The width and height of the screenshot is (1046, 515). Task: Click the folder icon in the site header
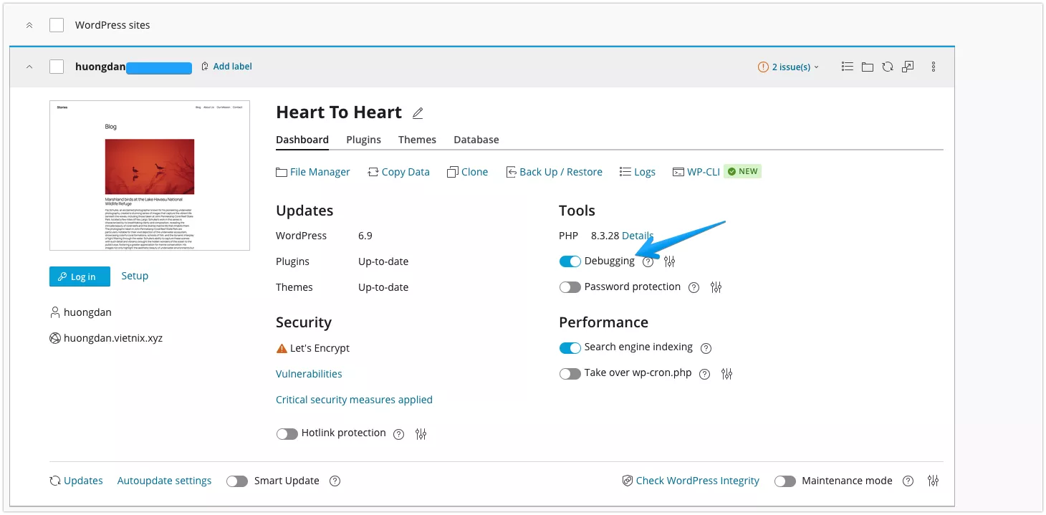pyautogui.click(x=868, y=66)
